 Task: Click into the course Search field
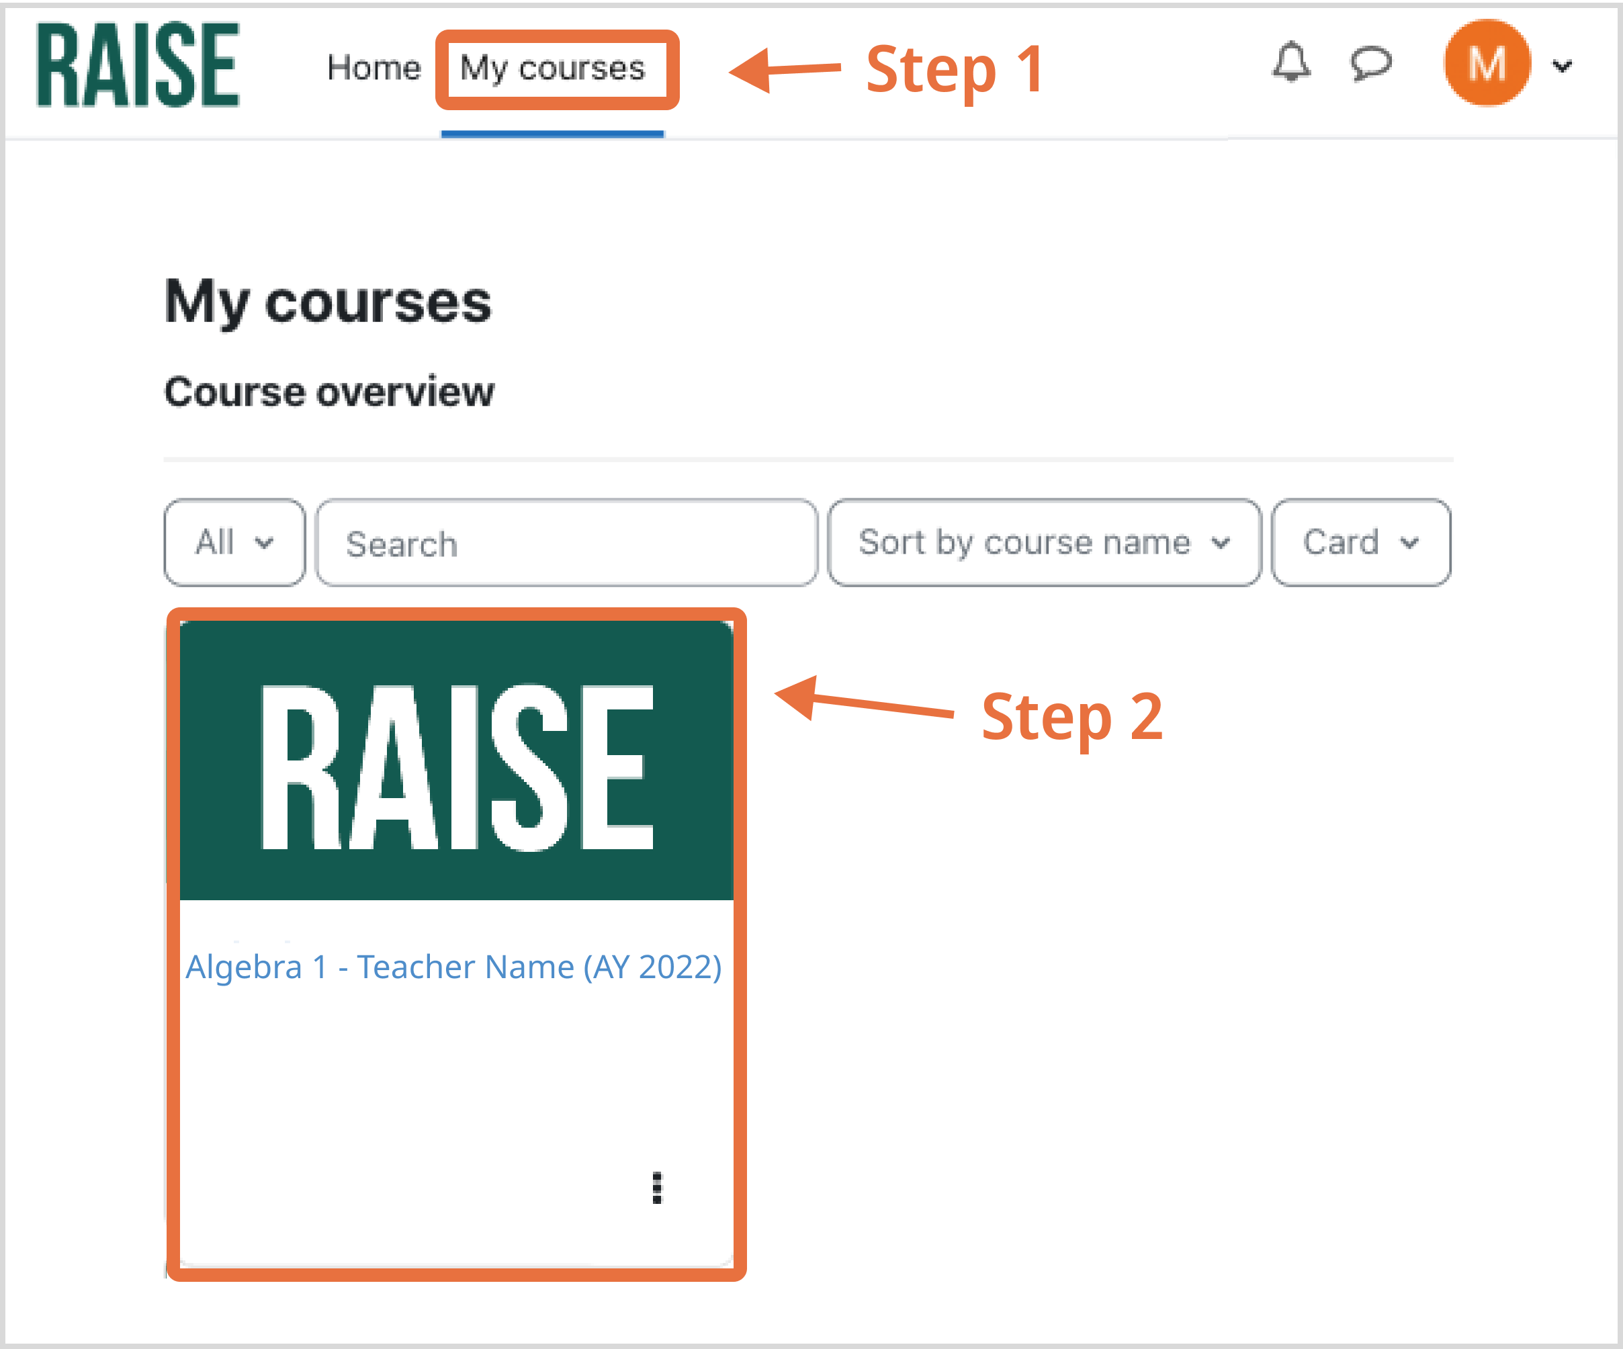566,543
